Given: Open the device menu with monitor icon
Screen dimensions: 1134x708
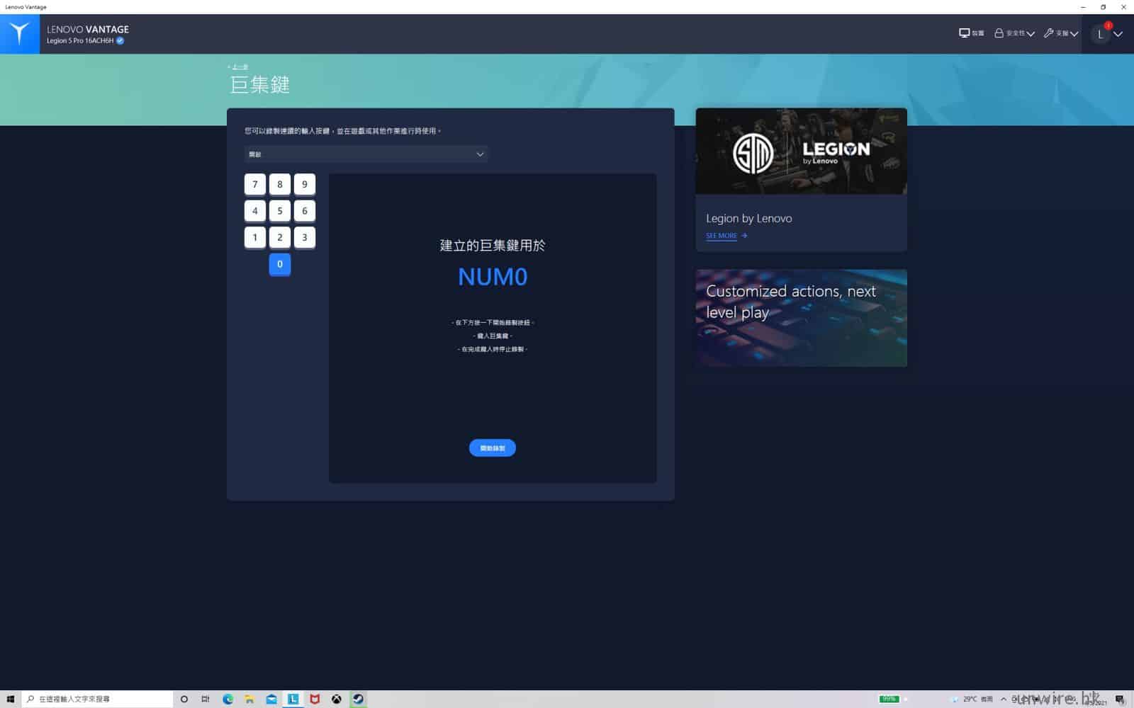Looking at the screenshot, I should click(x=971, y=33).
